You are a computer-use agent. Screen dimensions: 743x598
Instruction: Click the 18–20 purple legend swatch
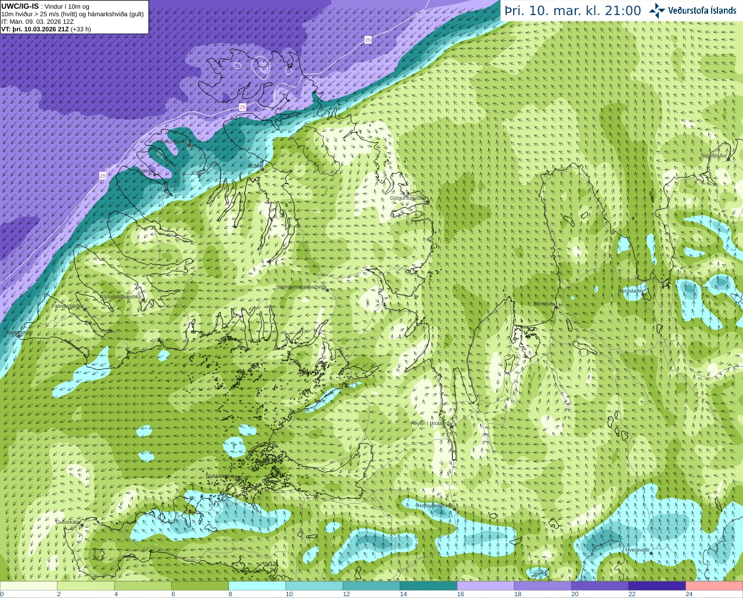pyautogui.click(x=543, y=586)
